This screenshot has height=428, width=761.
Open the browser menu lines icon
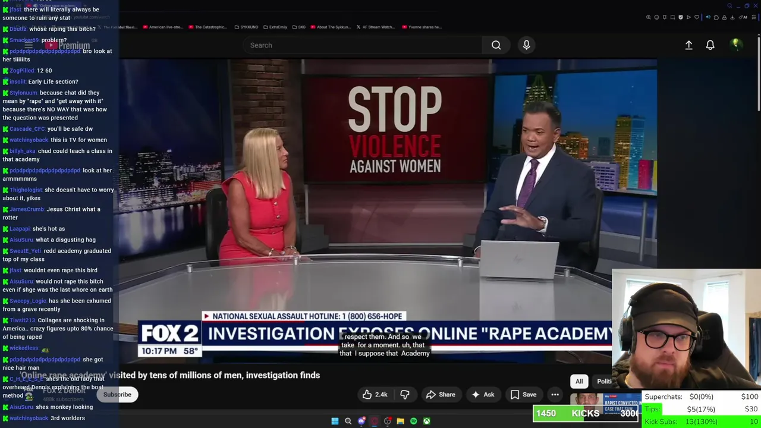point(754,17)
